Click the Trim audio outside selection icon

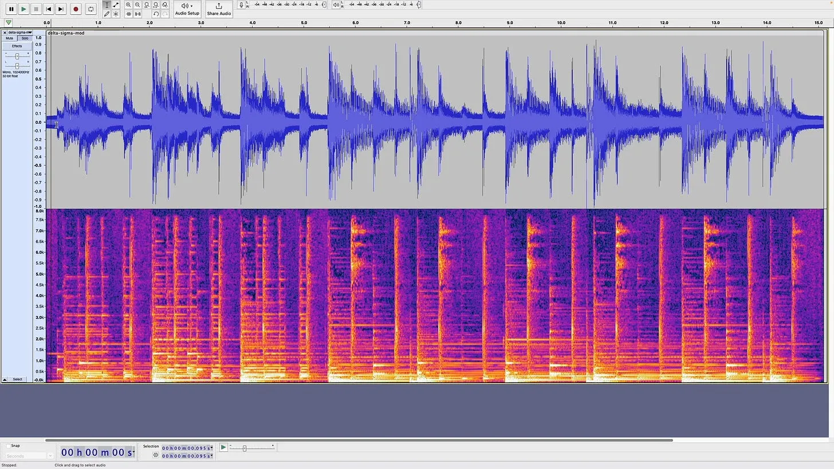(x=128, y=14)
